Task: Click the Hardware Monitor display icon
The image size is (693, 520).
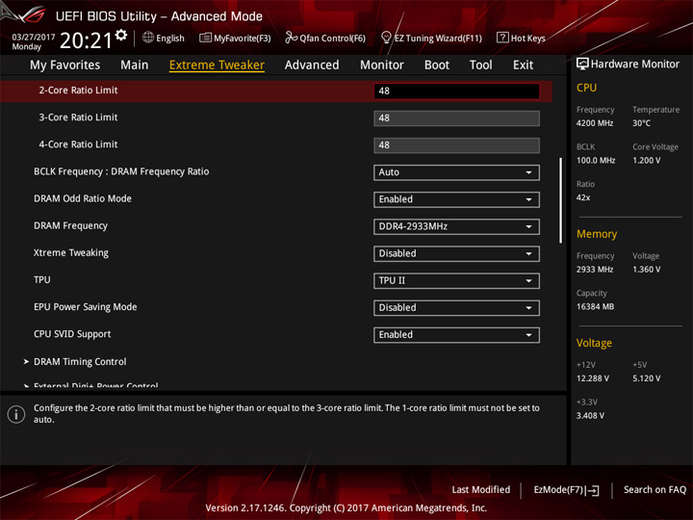Action: [x=582, y=64]
